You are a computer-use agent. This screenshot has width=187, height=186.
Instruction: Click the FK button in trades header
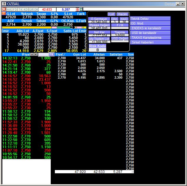pos(52,54)
